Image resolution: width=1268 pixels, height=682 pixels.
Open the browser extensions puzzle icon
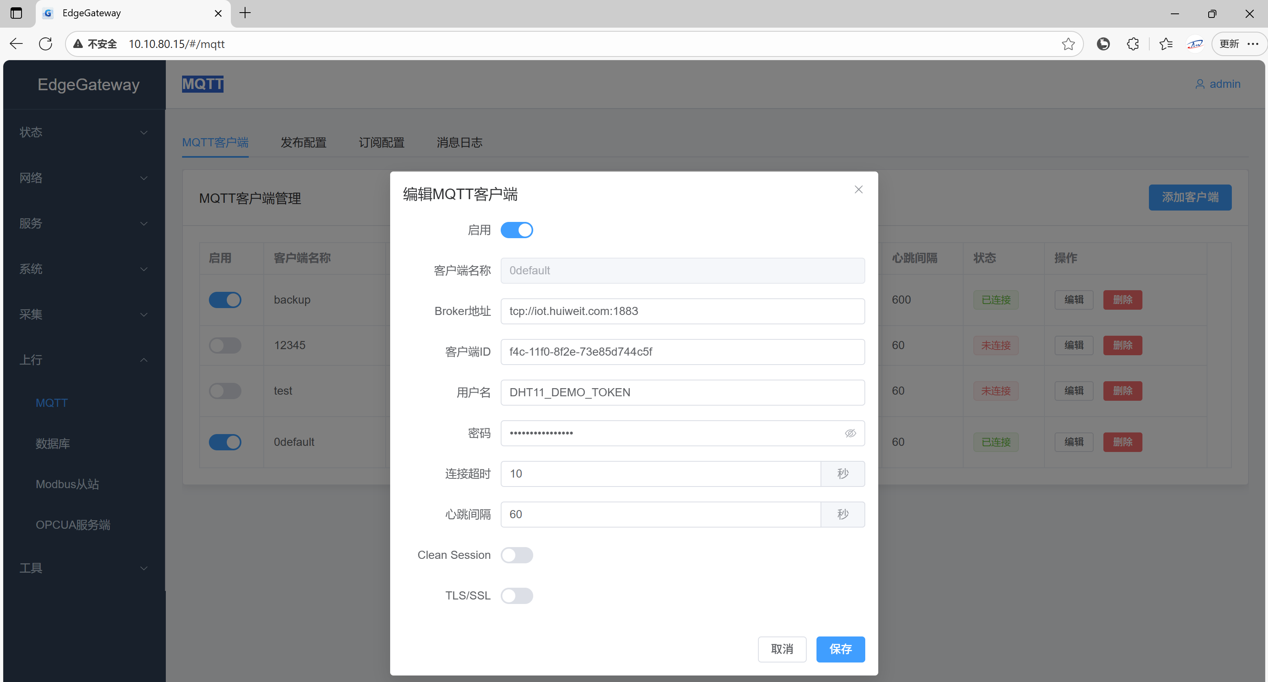click(x=1133, y=44)
